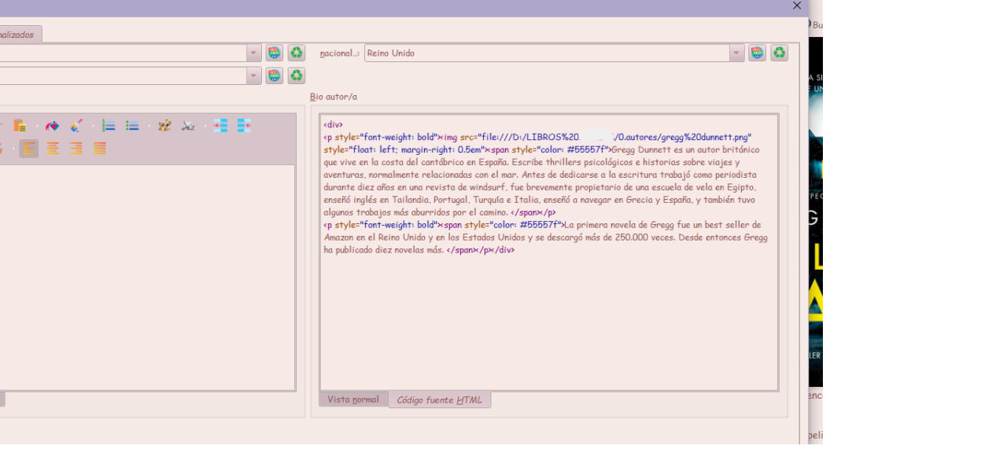Viewport: 1007px width, 453px height.
Task: Open item editor beside Reino Unido field
Action: (757, 53)
